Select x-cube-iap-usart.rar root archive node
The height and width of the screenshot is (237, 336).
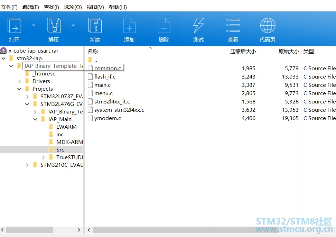pos(34,51)
